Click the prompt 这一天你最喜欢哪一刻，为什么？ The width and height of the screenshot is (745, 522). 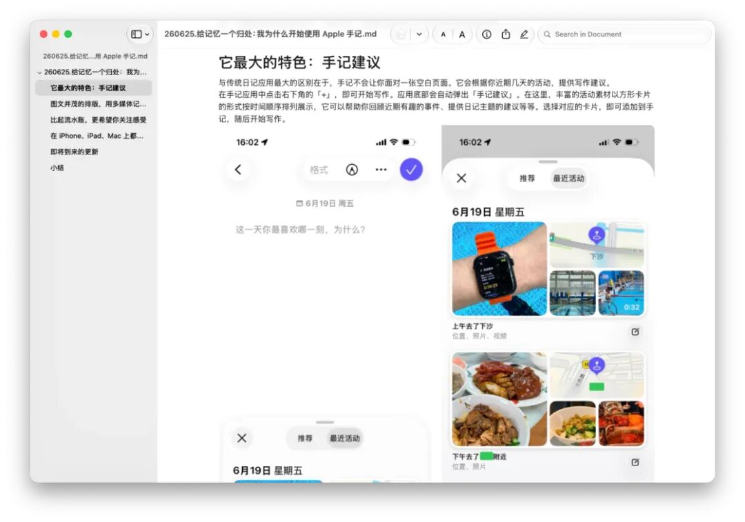coord(300,230)
